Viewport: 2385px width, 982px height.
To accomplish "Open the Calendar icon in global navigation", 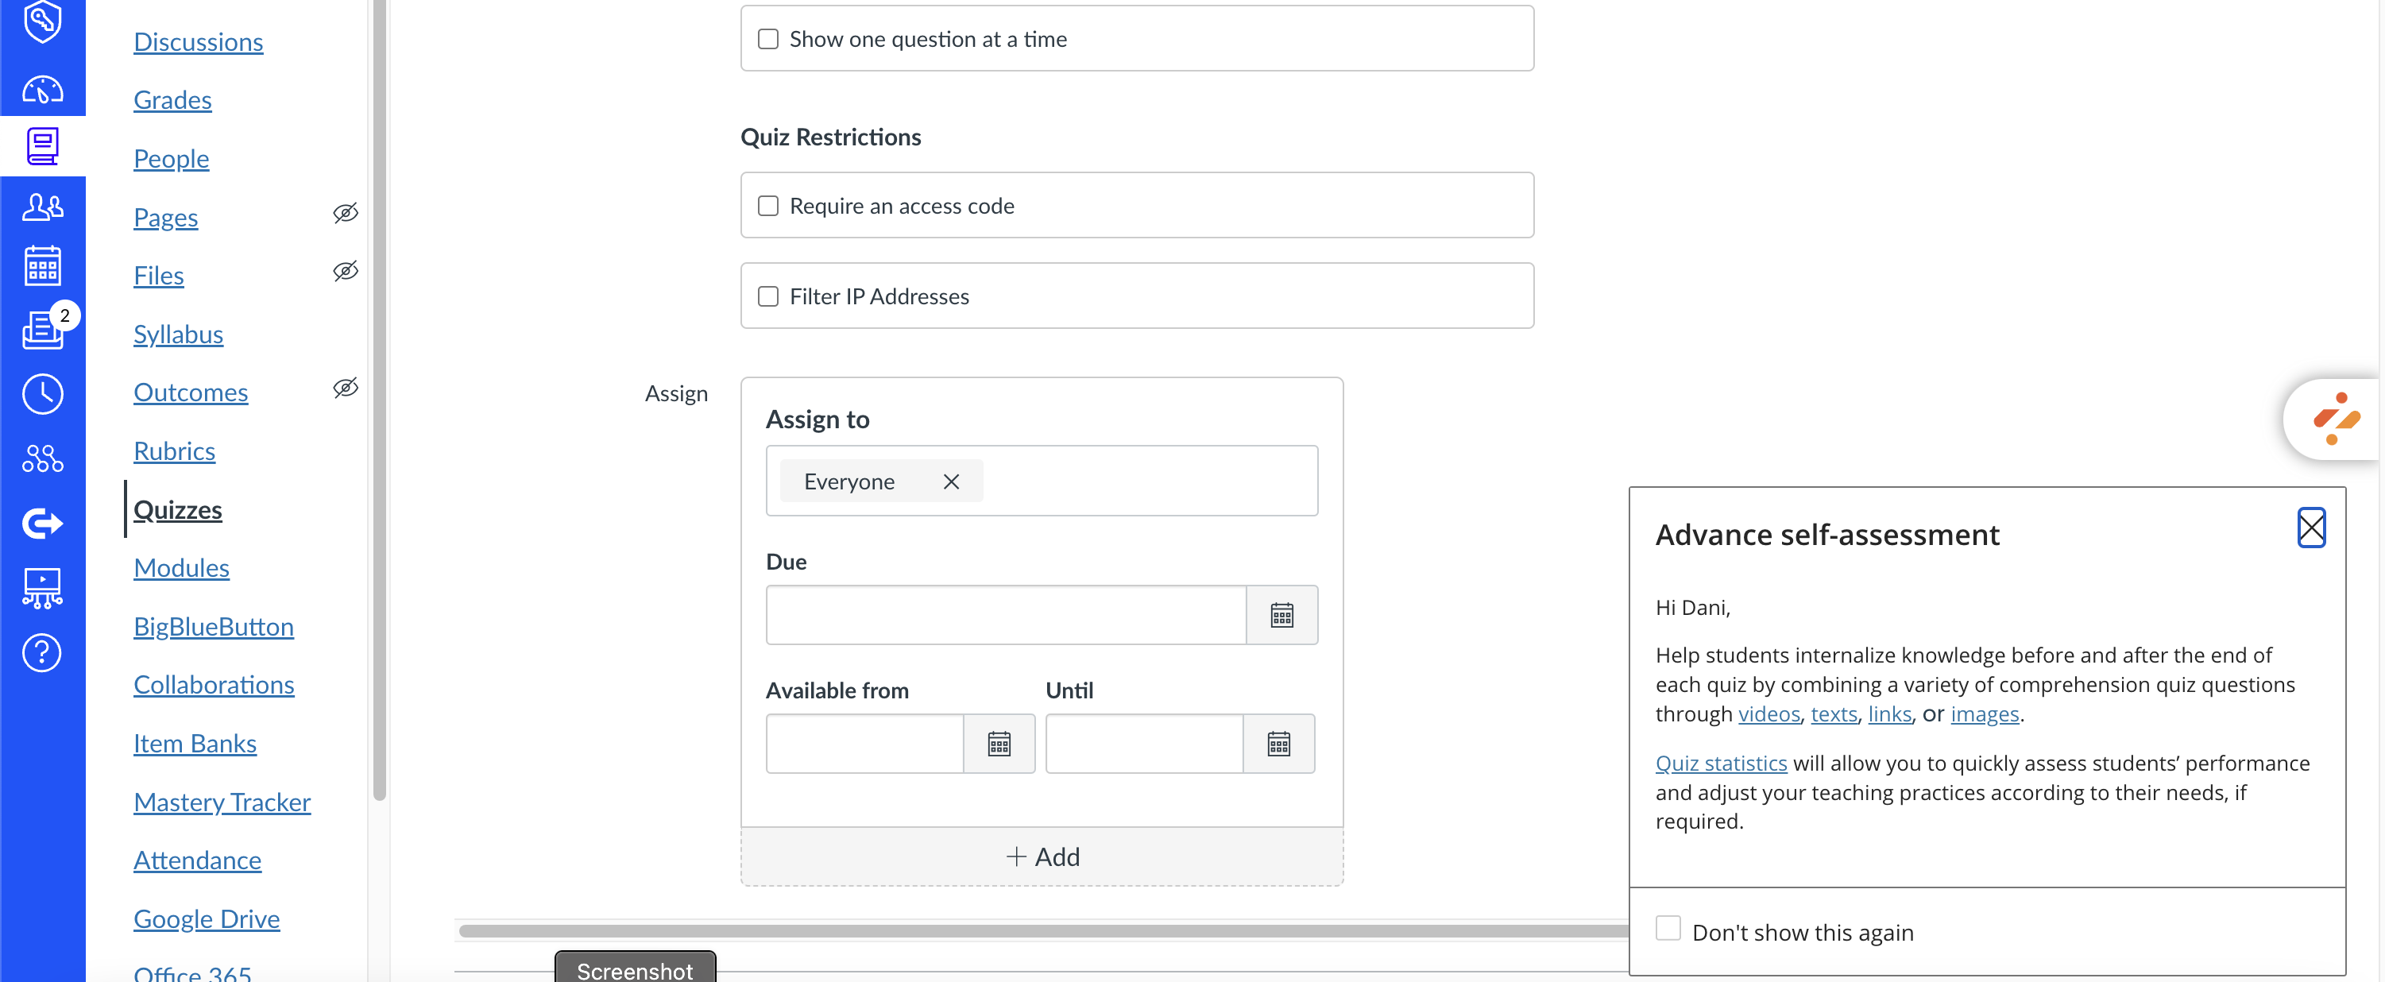I will pos(43,268).
